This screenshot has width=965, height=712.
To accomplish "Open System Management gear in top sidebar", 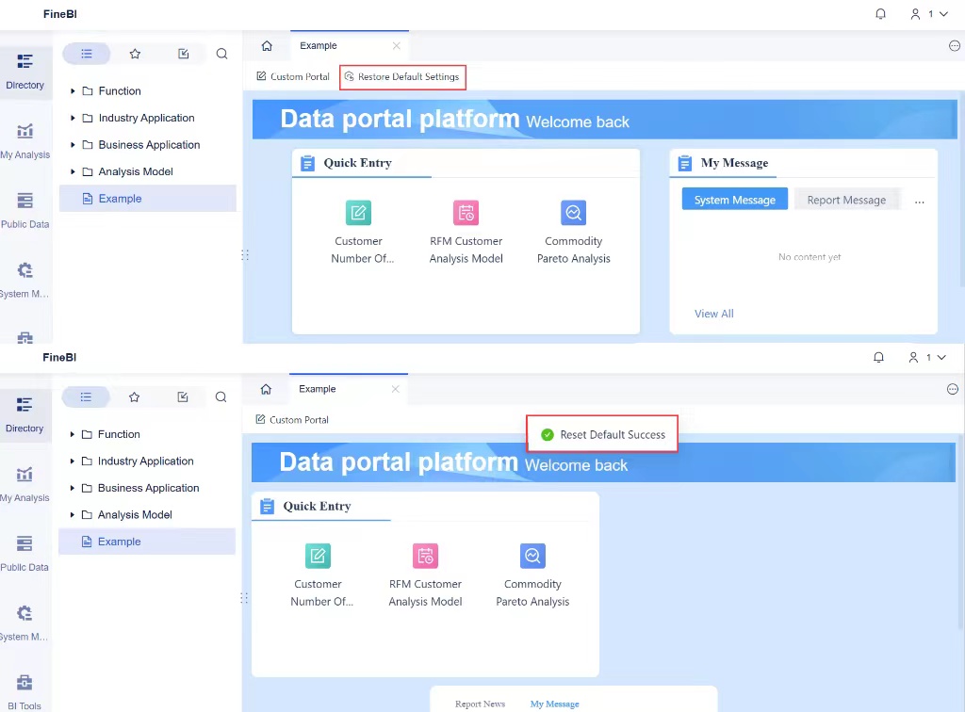I will pos(25,281).
